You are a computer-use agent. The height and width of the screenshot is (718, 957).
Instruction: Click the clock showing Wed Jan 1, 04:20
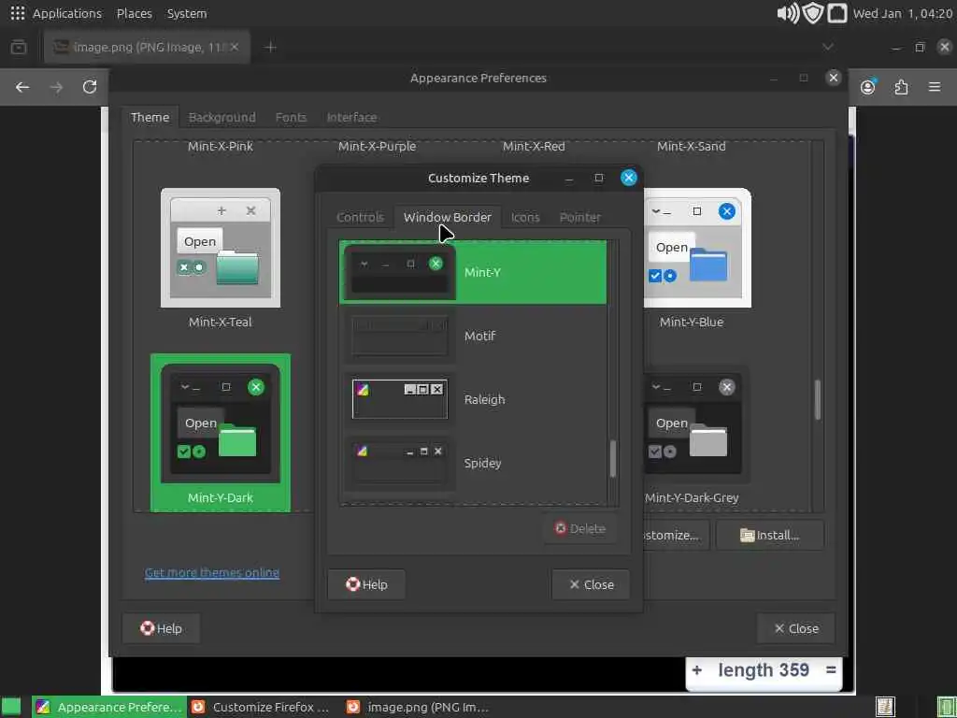(x=902, y=13)
